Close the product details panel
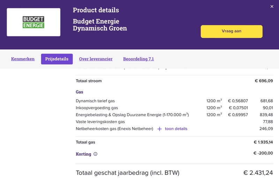The height and width of the screenshot is (182, 279). tap(272, 6)
